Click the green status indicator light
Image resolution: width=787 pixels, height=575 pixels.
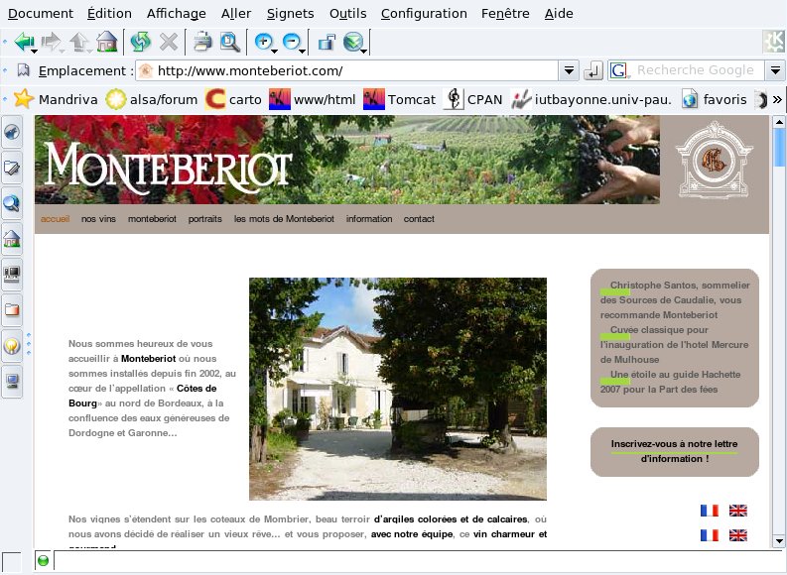pyautogui.click(x=43, y=560)
